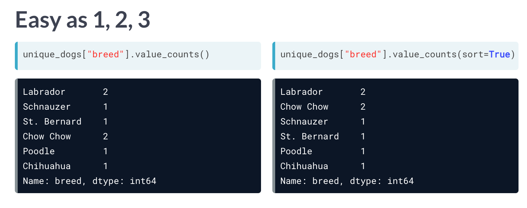
Task: Click Chihuahua row in the unsorted value_counts() output
Action: point(65,166)
